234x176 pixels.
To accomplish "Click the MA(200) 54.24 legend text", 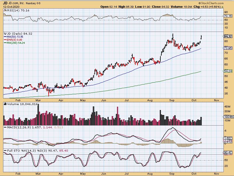I will click(16, 43).
